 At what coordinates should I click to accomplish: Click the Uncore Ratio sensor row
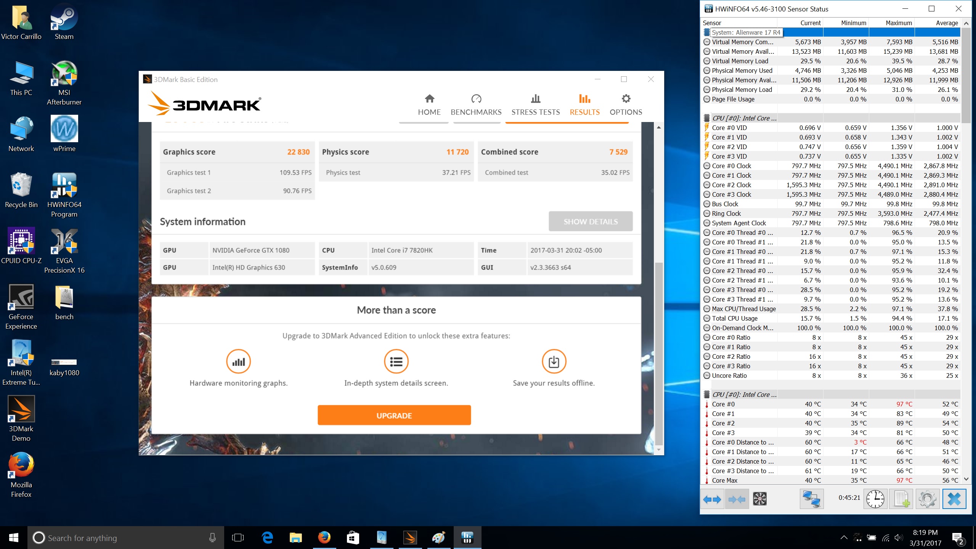click(x=831, y=376)
